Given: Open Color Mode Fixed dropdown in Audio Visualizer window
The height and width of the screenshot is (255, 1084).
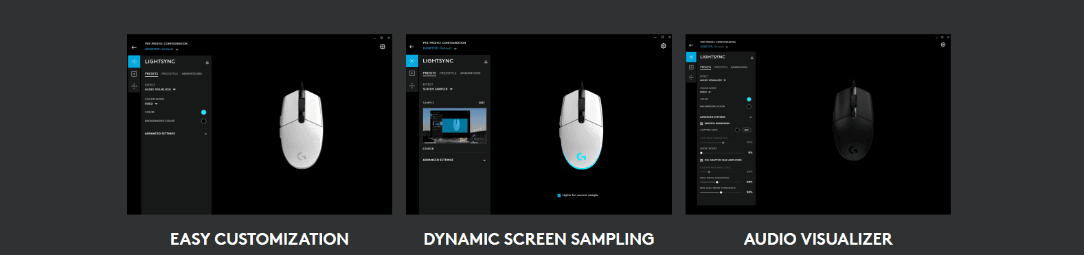Looking at the screenshot, I should 705,92.
